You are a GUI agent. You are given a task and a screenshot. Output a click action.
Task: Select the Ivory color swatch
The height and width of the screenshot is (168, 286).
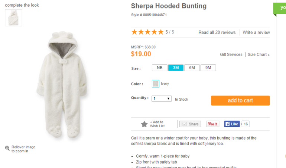click(x=155, y=84)
